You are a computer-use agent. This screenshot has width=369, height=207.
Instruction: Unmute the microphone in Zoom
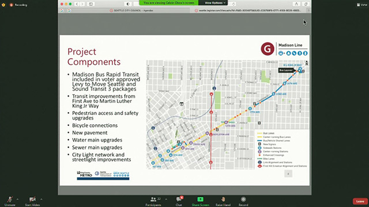(10, 201)
